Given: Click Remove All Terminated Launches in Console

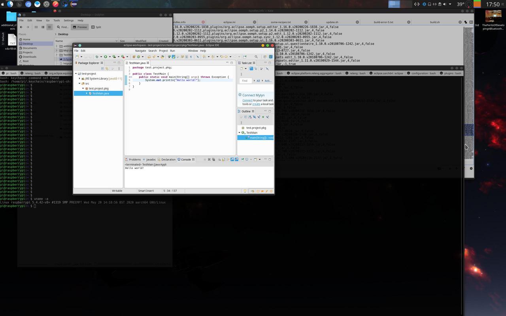Looking at the screenshot, I should (x=213, y=159).
